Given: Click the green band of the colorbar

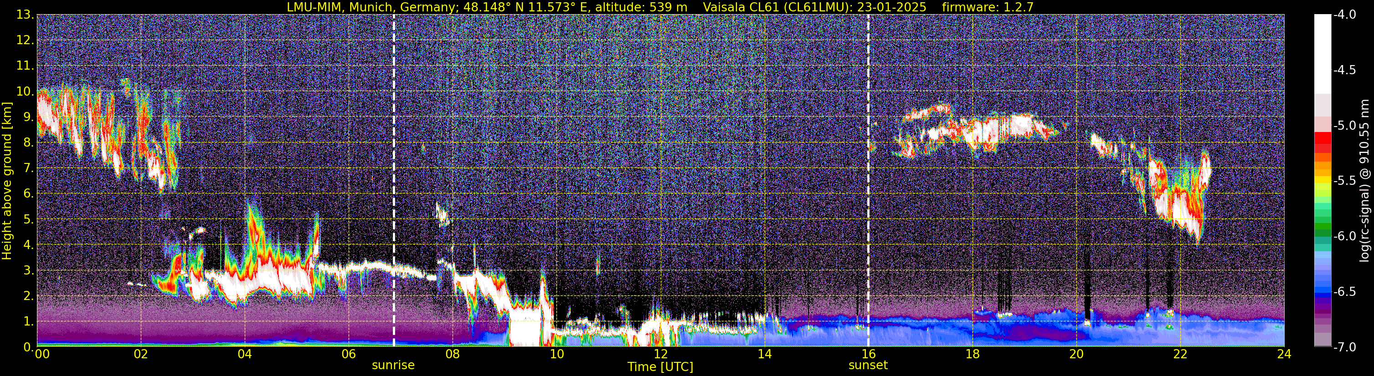Looking at the screenshot, I should pos(1322,226).
